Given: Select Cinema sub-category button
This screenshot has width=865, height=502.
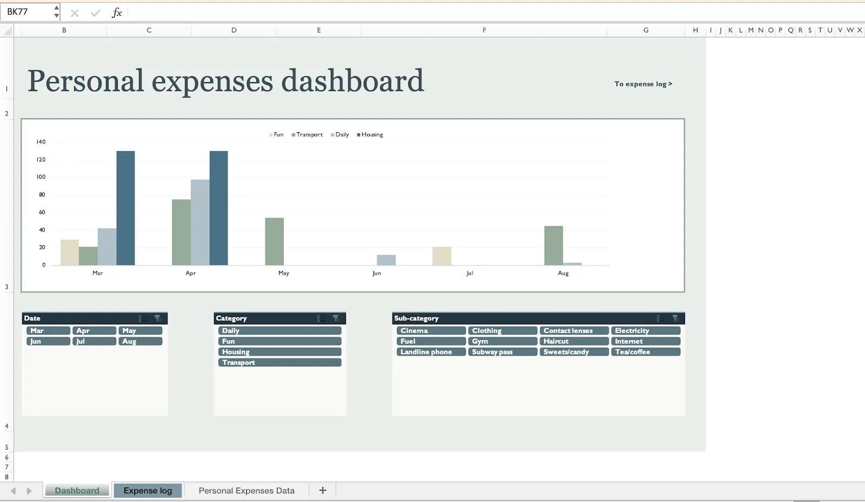Looking at the screenshot, I should 431,330.
